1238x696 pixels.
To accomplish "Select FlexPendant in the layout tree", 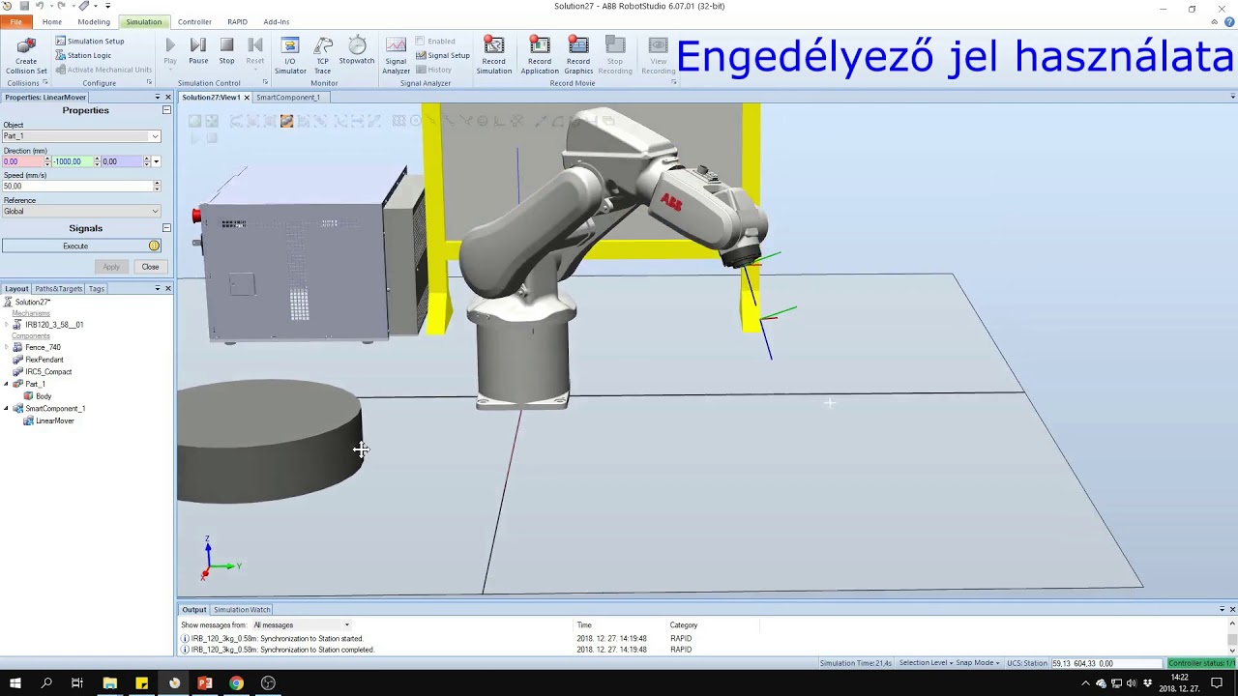I will pos(44,360).
